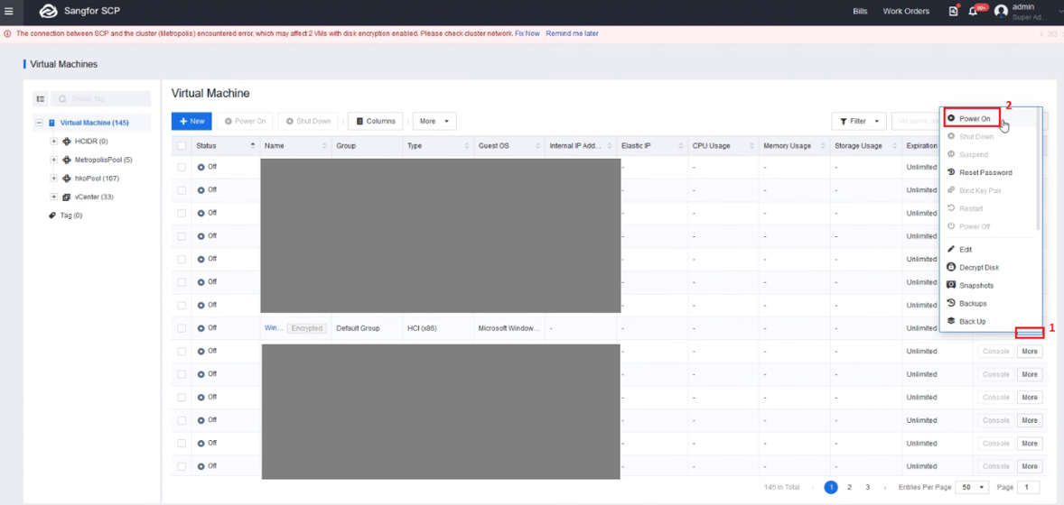Select Backups in the context menu
This screenshot has width=1064, height=505.
click(972, 304)
